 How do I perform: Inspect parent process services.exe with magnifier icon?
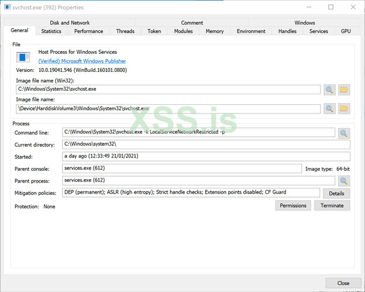pos(344,181)
